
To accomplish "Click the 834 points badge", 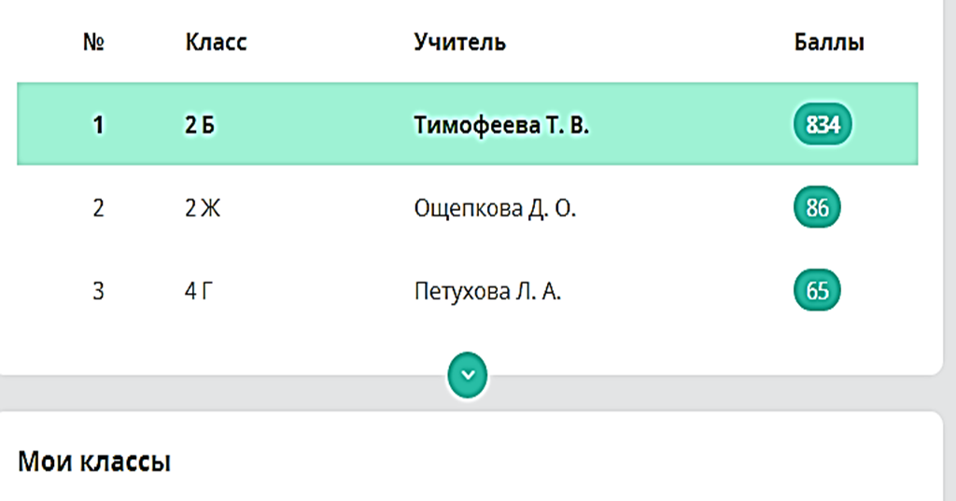I will point(822,124).
